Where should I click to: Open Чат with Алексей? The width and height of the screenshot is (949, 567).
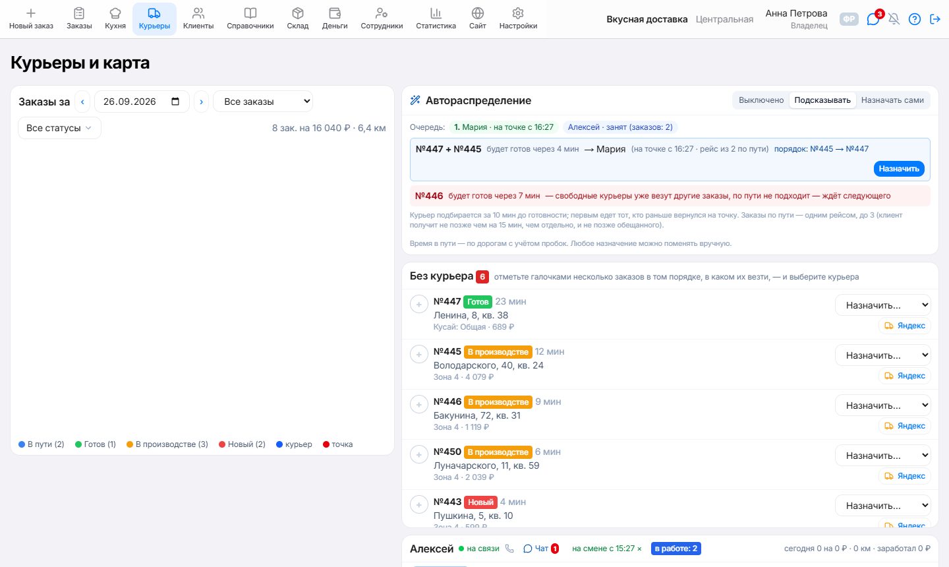(x=540, y=549)
